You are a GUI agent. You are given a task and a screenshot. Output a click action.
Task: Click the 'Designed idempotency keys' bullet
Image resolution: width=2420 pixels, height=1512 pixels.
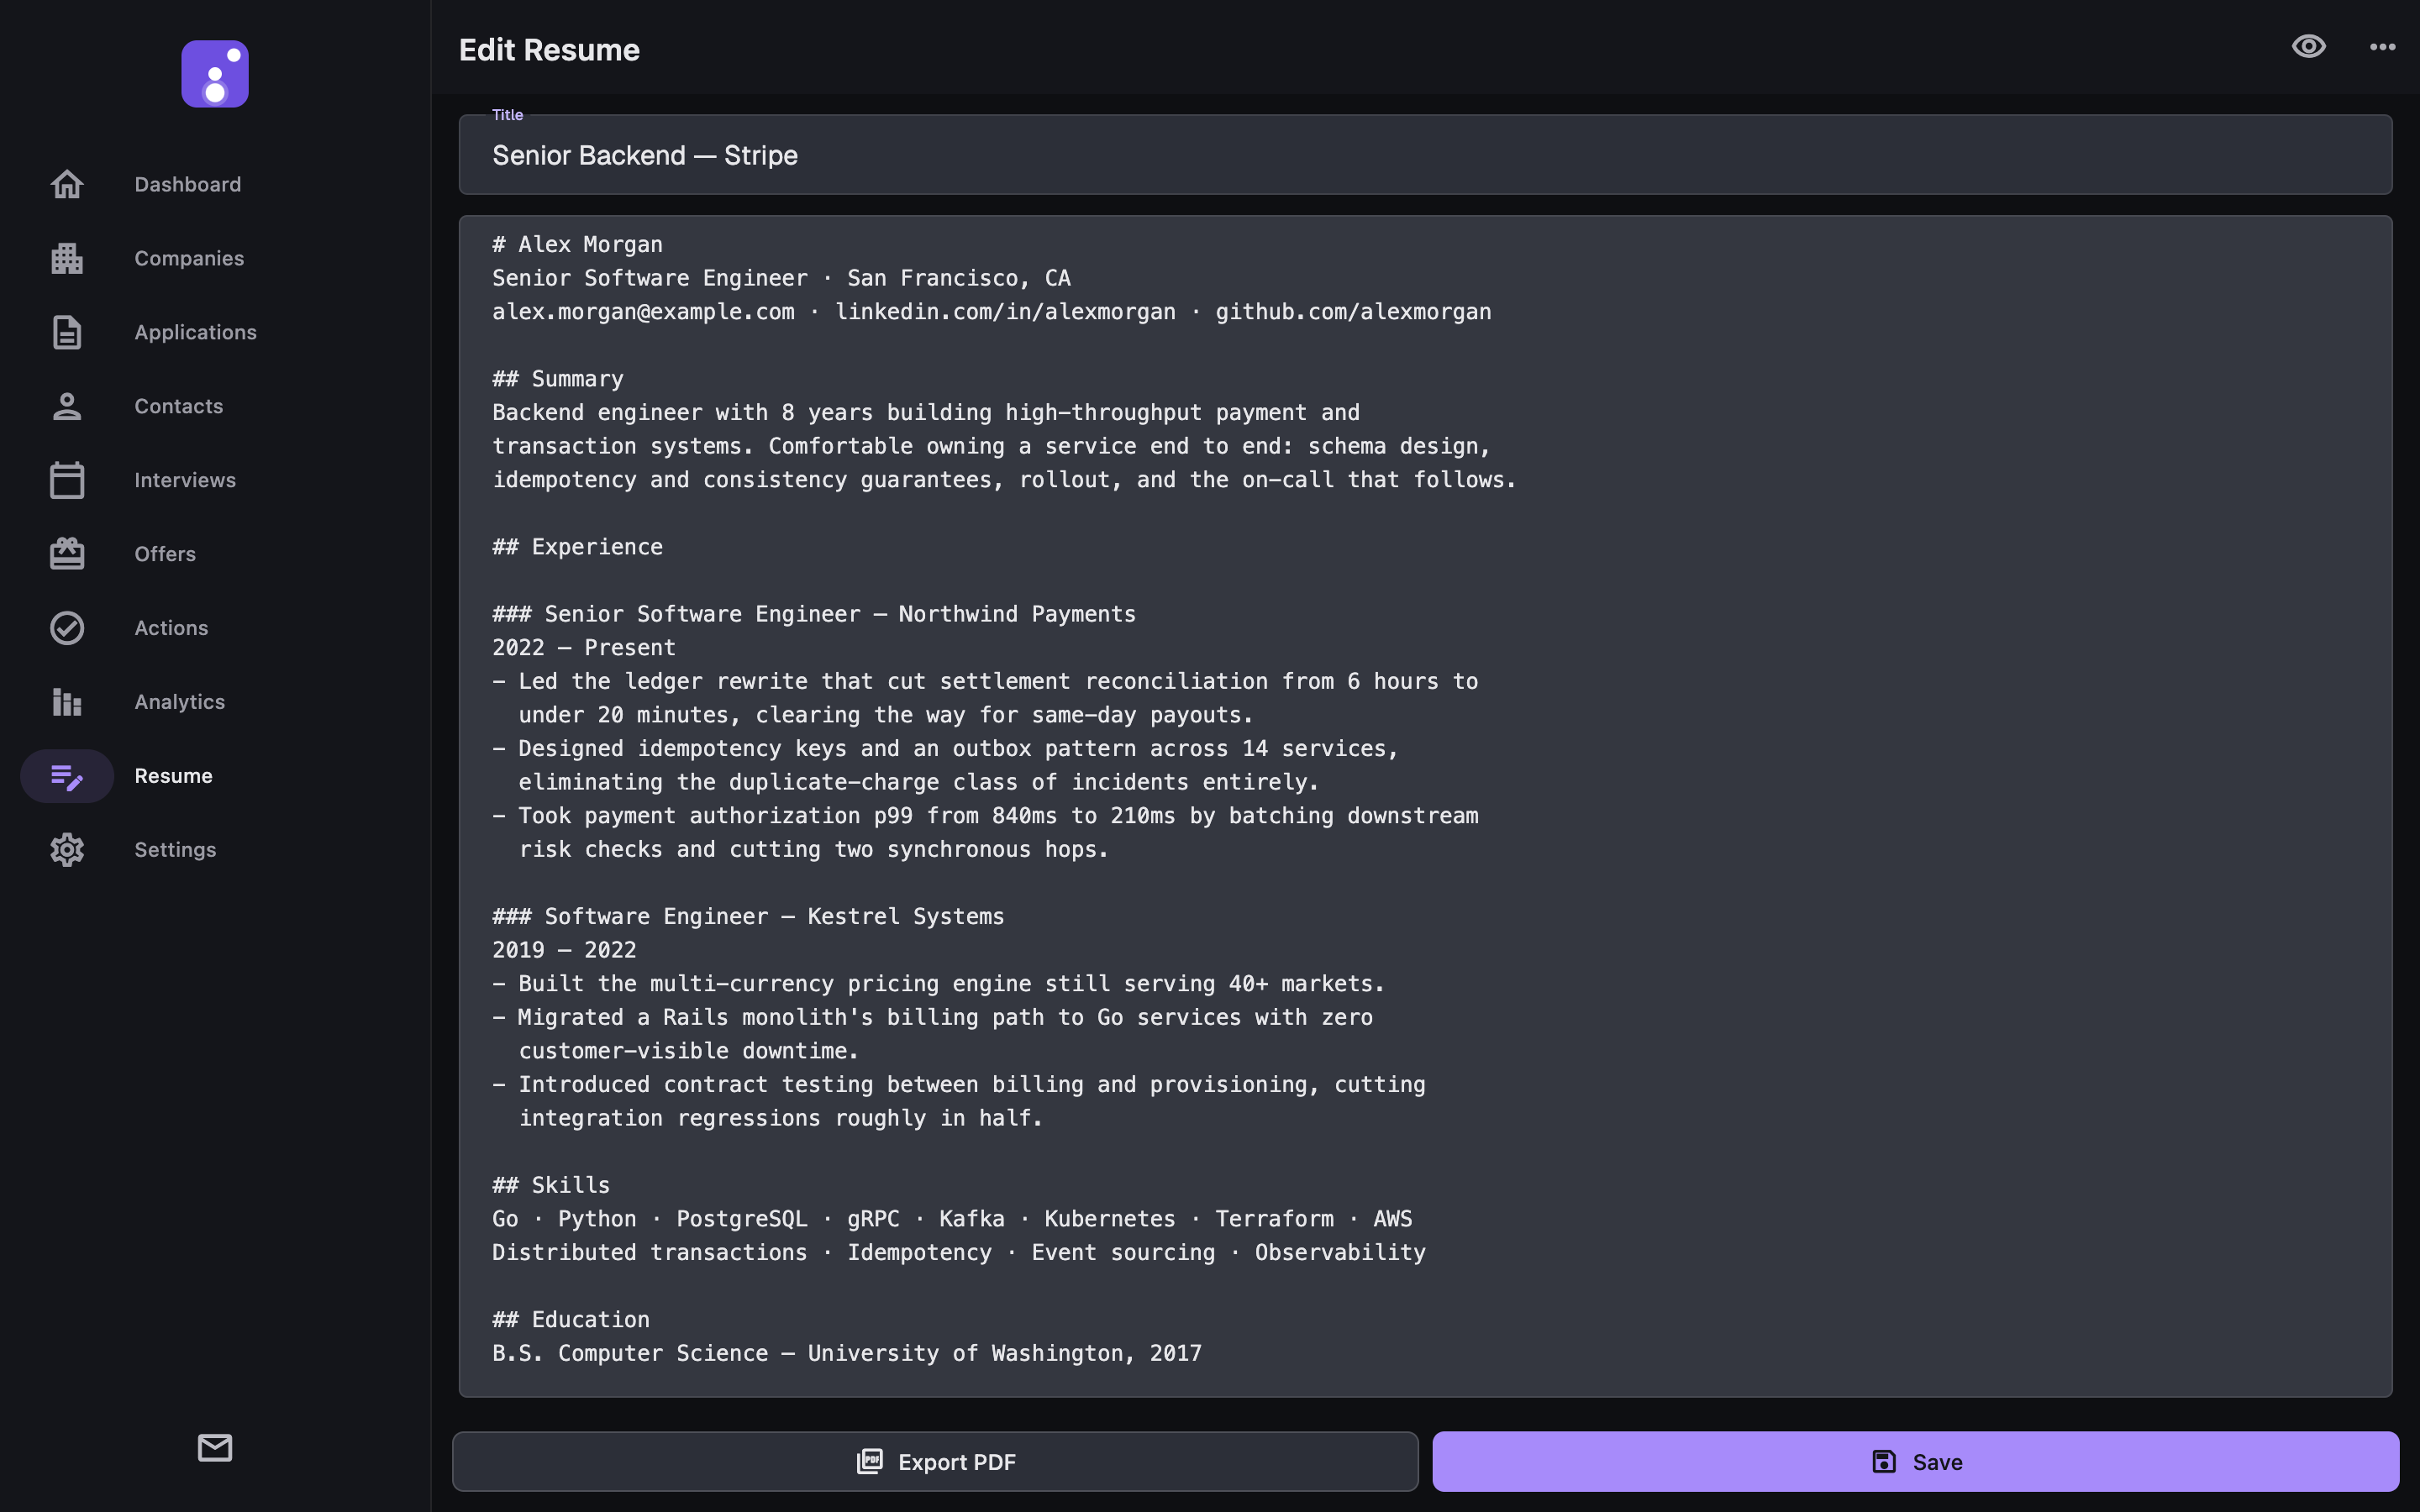point(945,765)
